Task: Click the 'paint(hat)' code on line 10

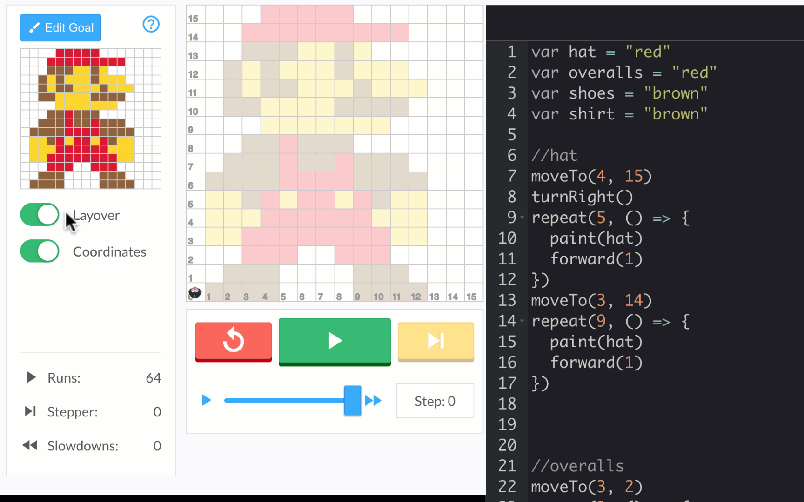Action: coord(596,238)
